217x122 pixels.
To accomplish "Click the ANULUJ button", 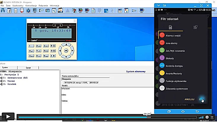I will [x=189, y=99].
